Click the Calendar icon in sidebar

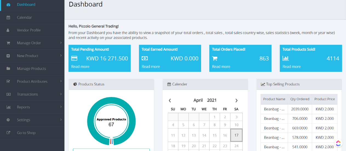(x=8, y=17)
